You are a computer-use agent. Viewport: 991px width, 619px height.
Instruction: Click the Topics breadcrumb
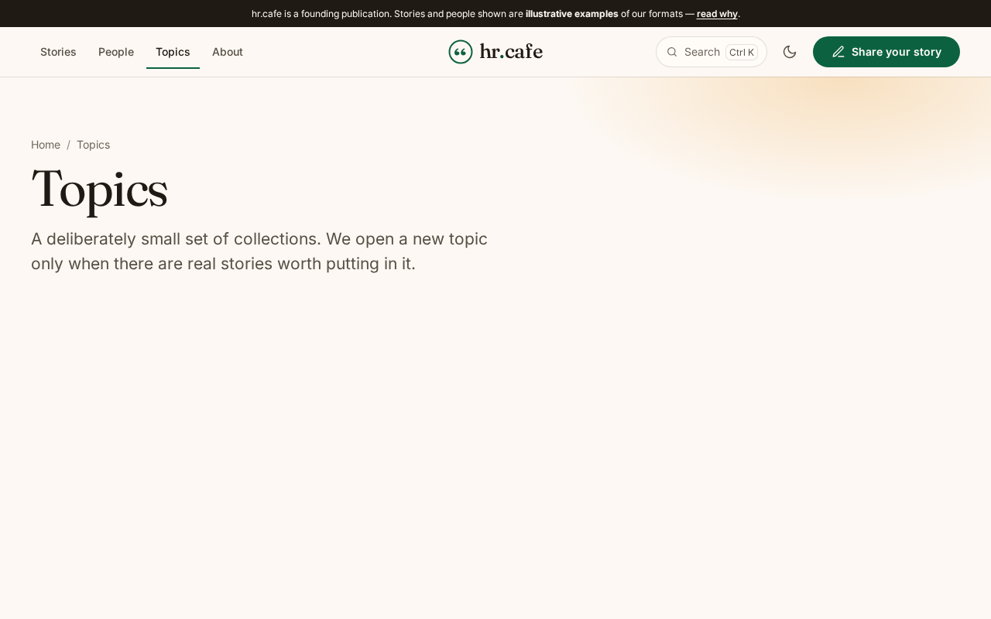click(93, 145)
